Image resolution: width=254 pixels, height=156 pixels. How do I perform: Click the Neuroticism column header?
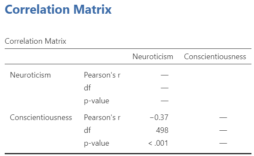[153, 57]
